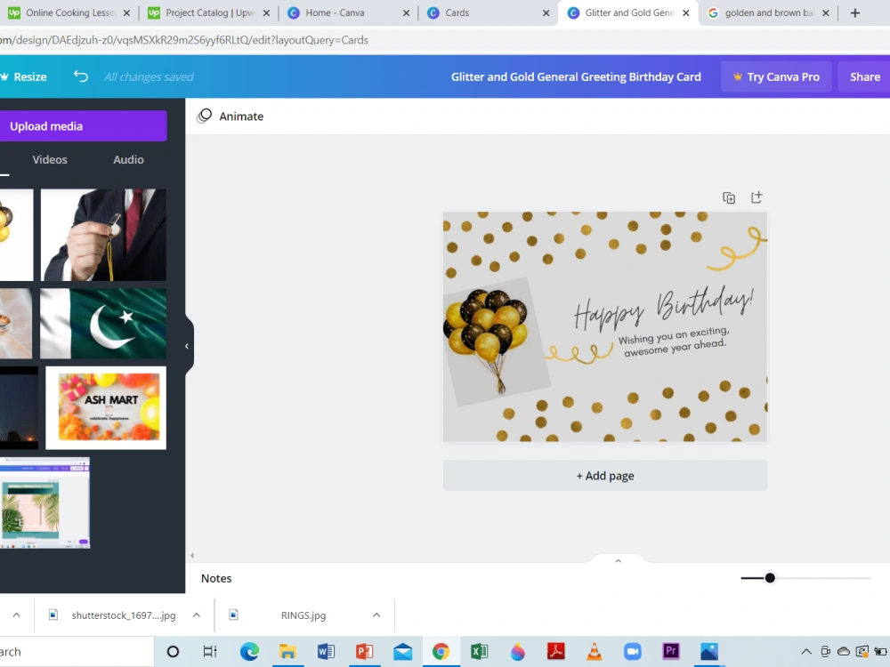Open the colorful flame app on the taskbar

pyautogui.click(x=518, y=652)
